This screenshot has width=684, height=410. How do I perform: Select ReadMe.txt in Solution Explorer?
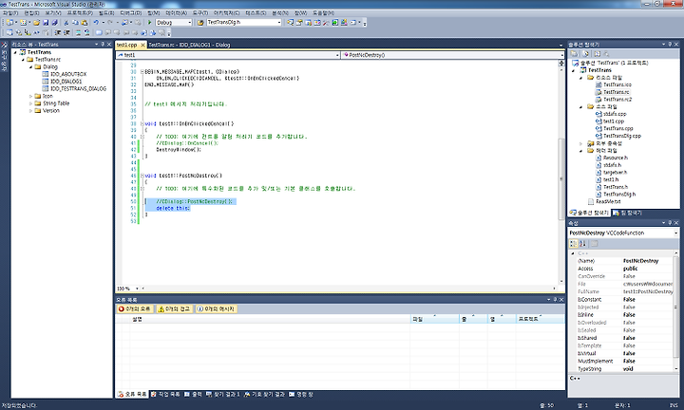click(x=608, y=202)
